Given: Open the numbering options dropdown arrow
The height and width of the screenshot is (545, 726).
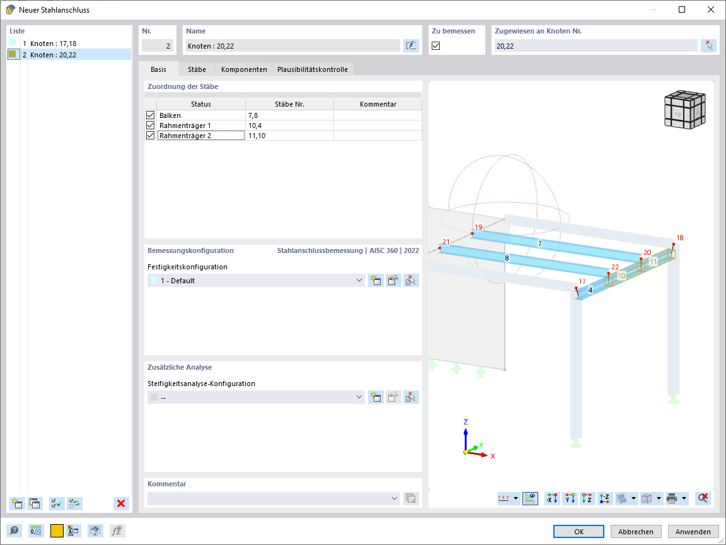Looking at the screenshot, I should click(x=516, y=498).
